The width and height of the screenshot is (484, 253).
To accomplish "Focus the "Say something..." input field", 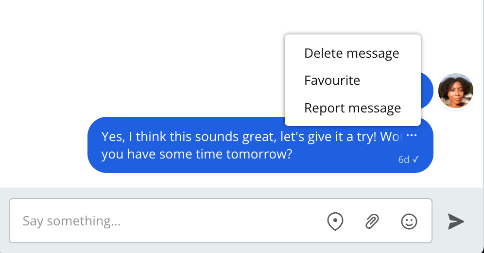I will [221, 221].
